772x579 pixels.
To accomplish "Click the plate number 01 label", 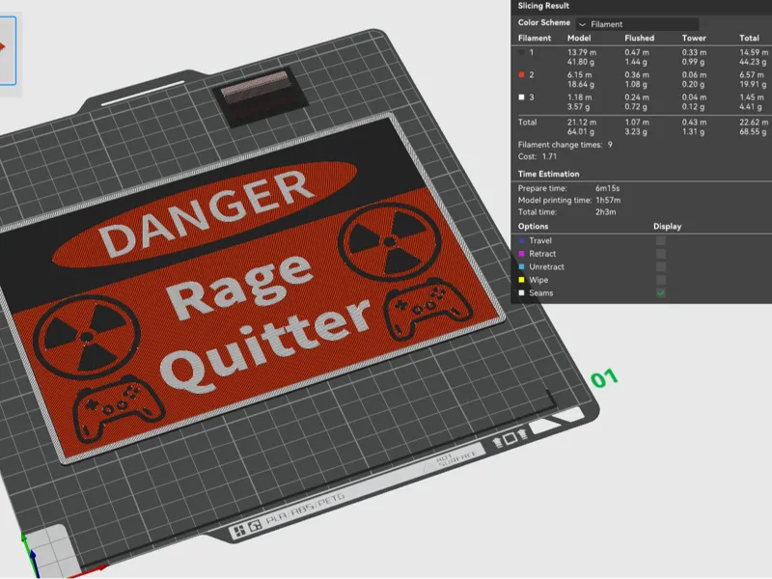I will pos(604,378).
